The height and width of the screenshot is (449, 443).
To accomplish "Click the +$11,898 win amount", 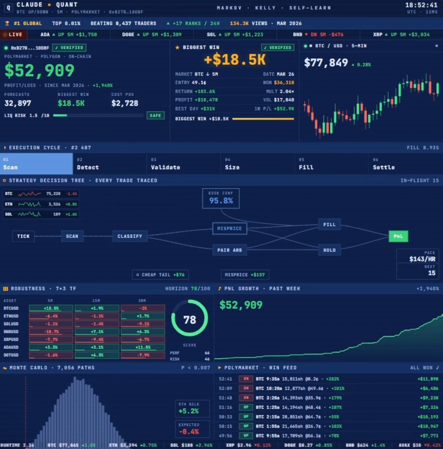I will click(428, 379).
